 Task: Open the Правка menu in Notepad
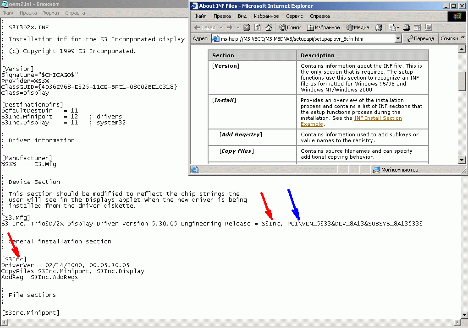[x=28, y=13]
